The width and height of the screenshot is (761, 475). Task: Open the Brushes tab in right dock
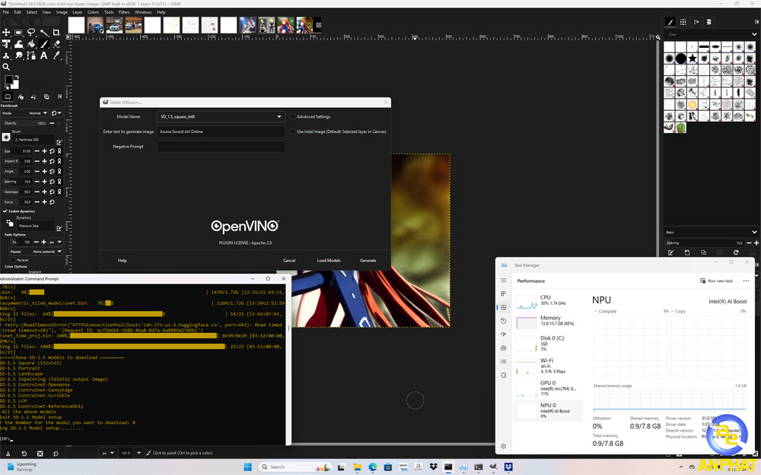(670, 22)
